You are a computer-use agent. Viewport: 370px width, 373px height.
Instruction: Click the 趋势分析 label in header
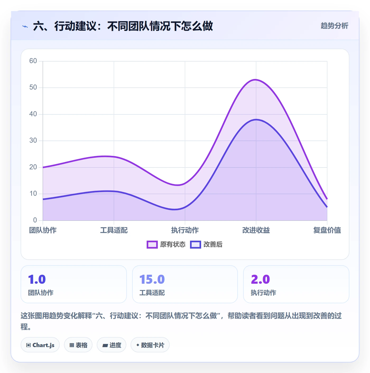point(335,26)
